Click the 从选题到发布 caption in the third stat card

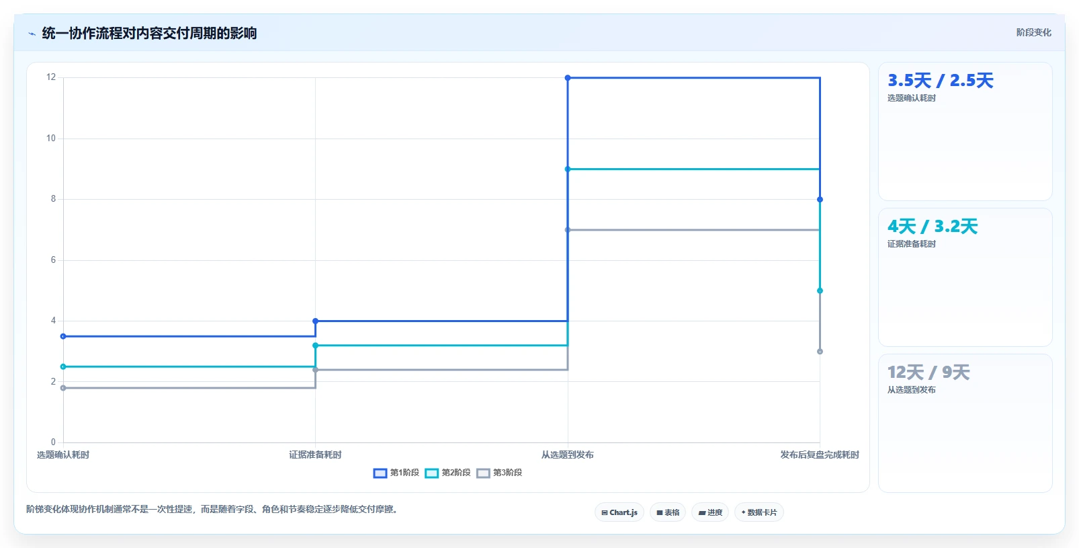point(912,390)
